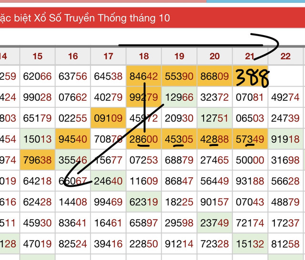The image size is (305, 260).
Task: Select cell with number 62428
Action: (37, 202)
